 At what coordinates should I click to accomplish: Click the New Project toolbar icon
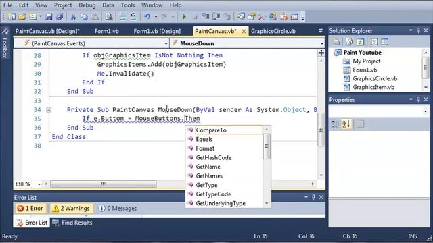[x=12, y=17]
